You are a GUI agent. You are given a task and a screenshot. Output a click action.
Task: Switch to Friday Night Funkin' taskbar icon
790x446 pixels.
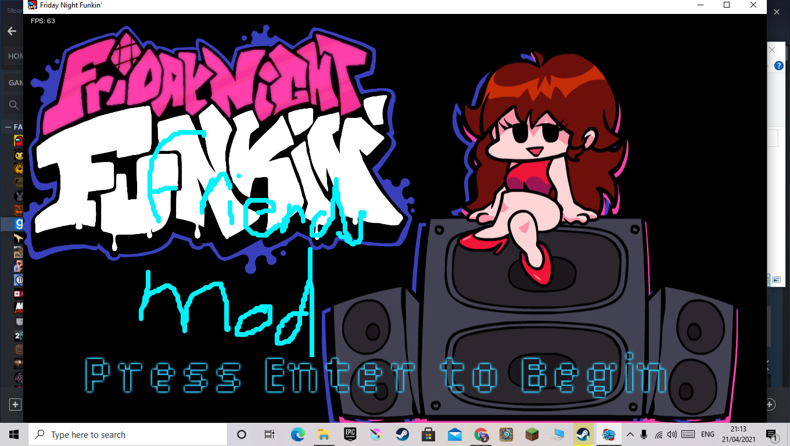coord(608,434)
